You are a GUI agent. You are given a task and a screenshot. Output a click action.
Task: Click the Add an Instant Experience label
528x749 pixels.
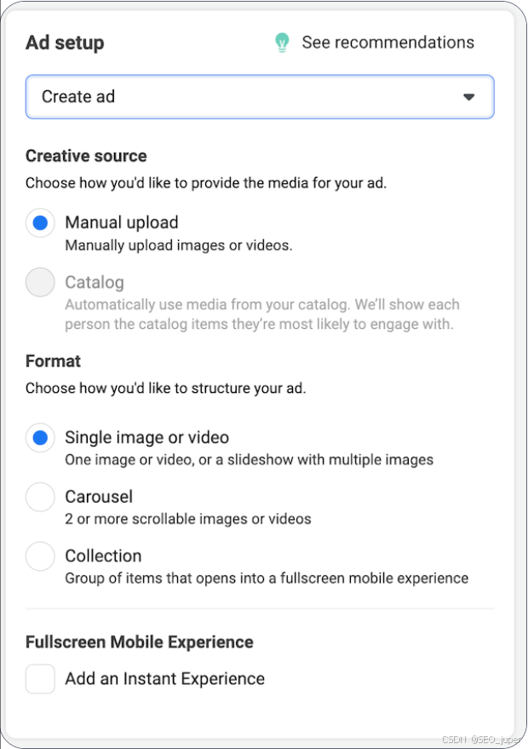tap(164, 678)
